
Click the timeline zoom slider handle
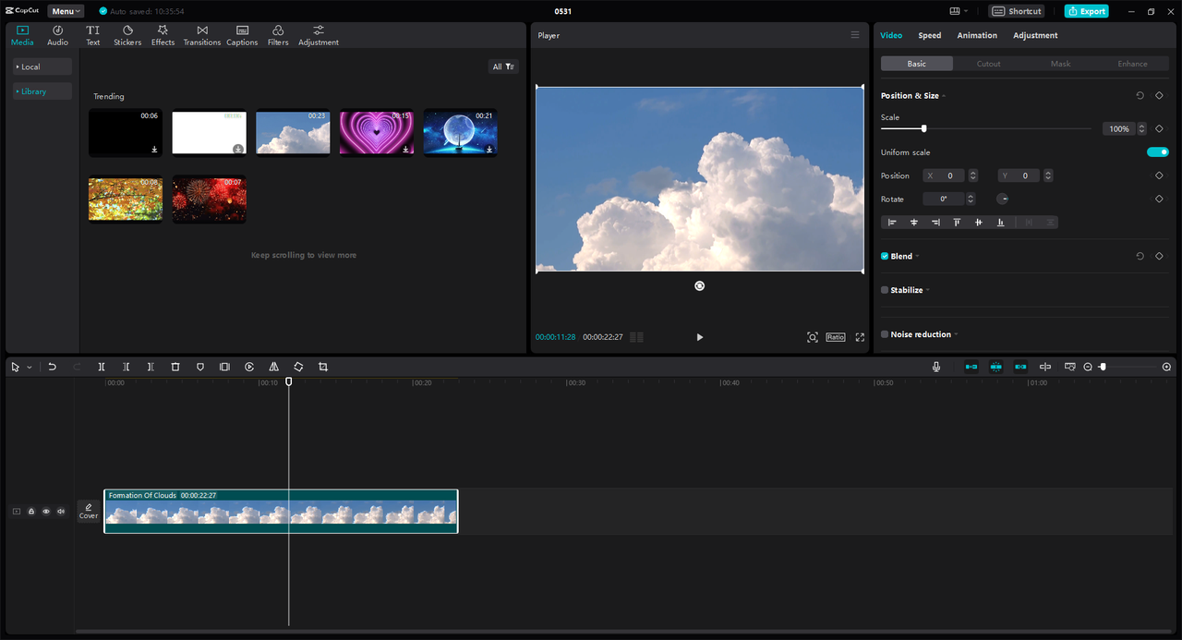(x=1103, y=367)
